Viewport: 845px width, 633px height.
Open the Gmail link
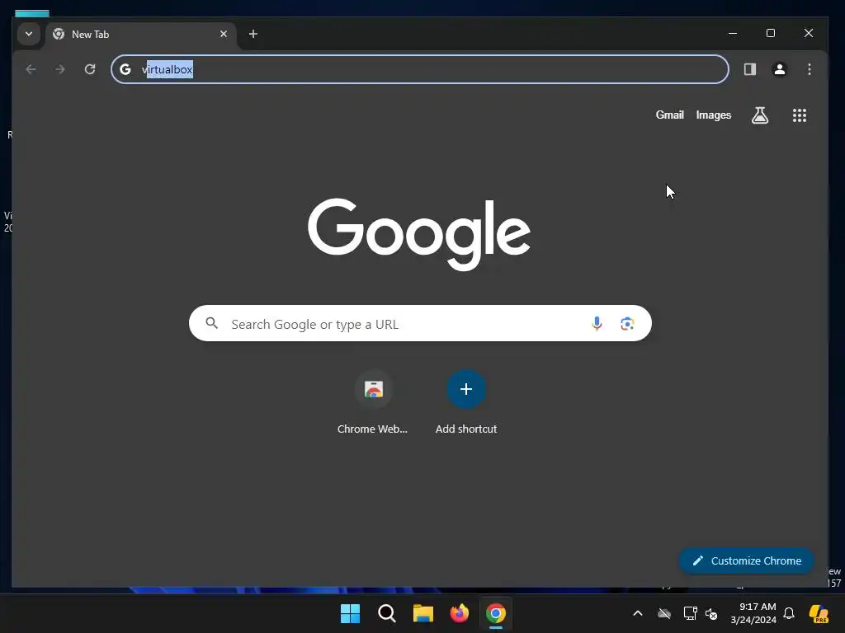(x=669, y=115)
